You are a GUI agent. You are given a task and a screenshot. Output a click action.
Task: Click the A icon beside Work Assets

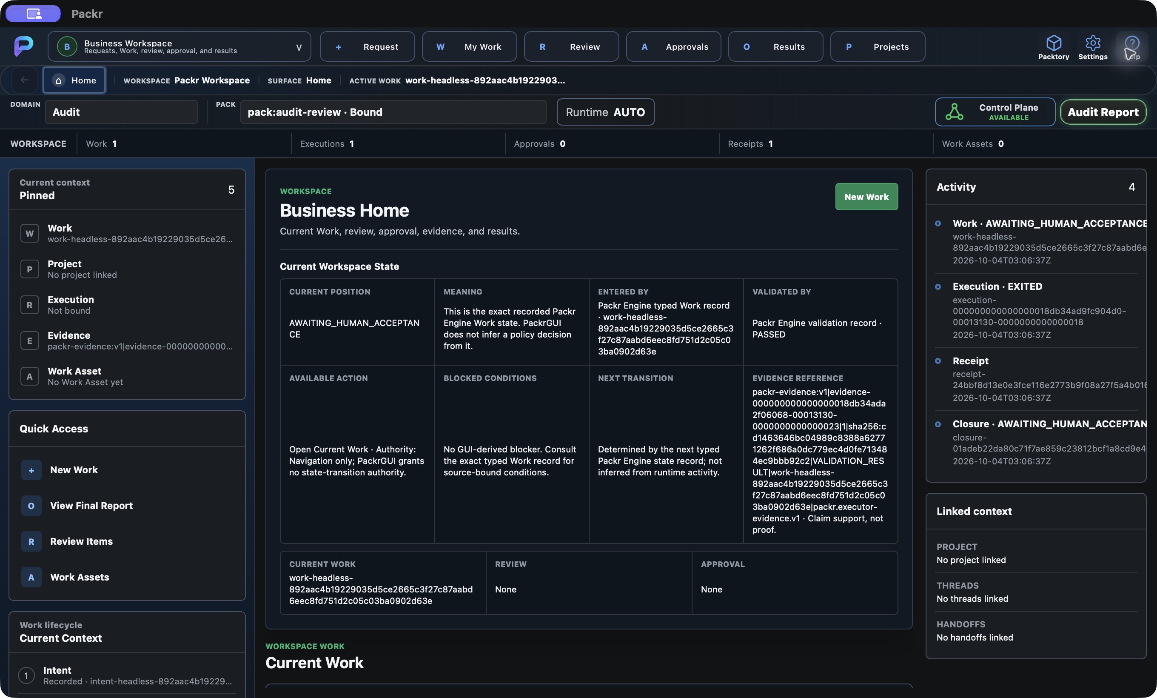click(31, 577)
